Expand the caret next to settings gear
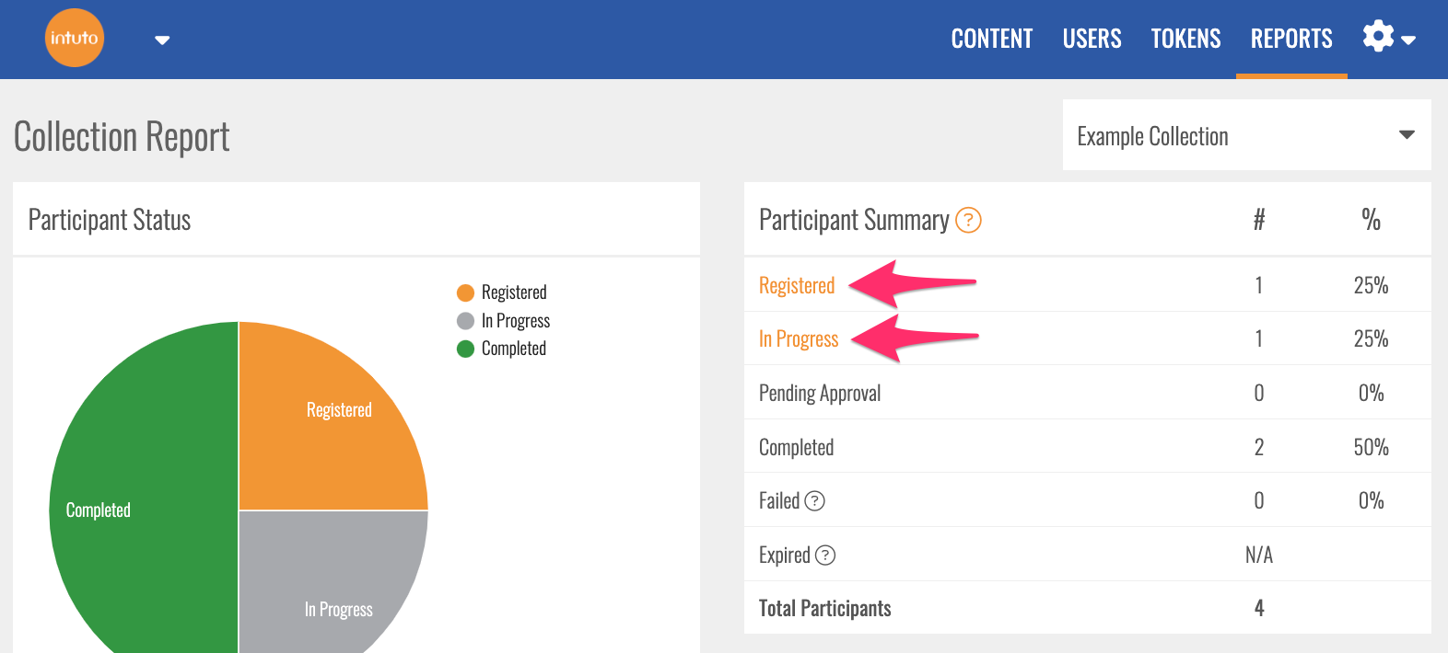 tap(1408, 40)
